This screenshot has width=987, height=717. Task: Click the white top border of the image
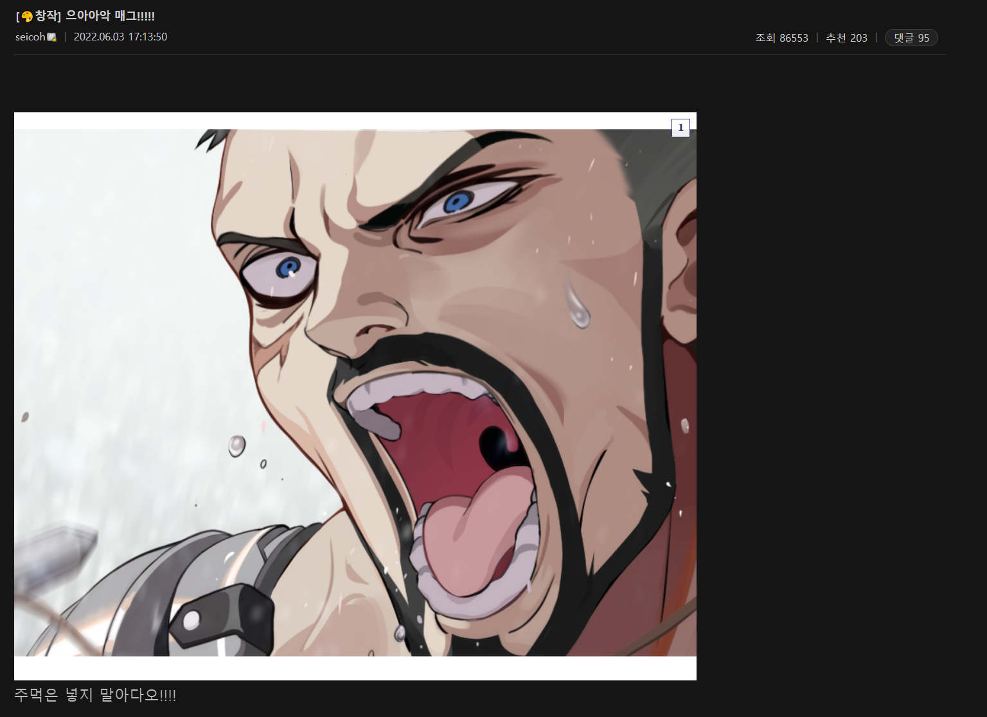(321, 120)
